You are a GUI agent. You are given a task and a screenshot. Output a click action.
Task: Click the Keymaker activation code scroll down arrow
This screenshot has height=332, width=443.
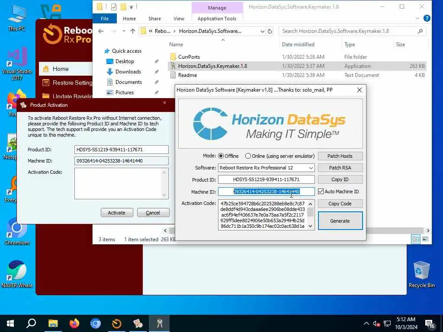311,226
